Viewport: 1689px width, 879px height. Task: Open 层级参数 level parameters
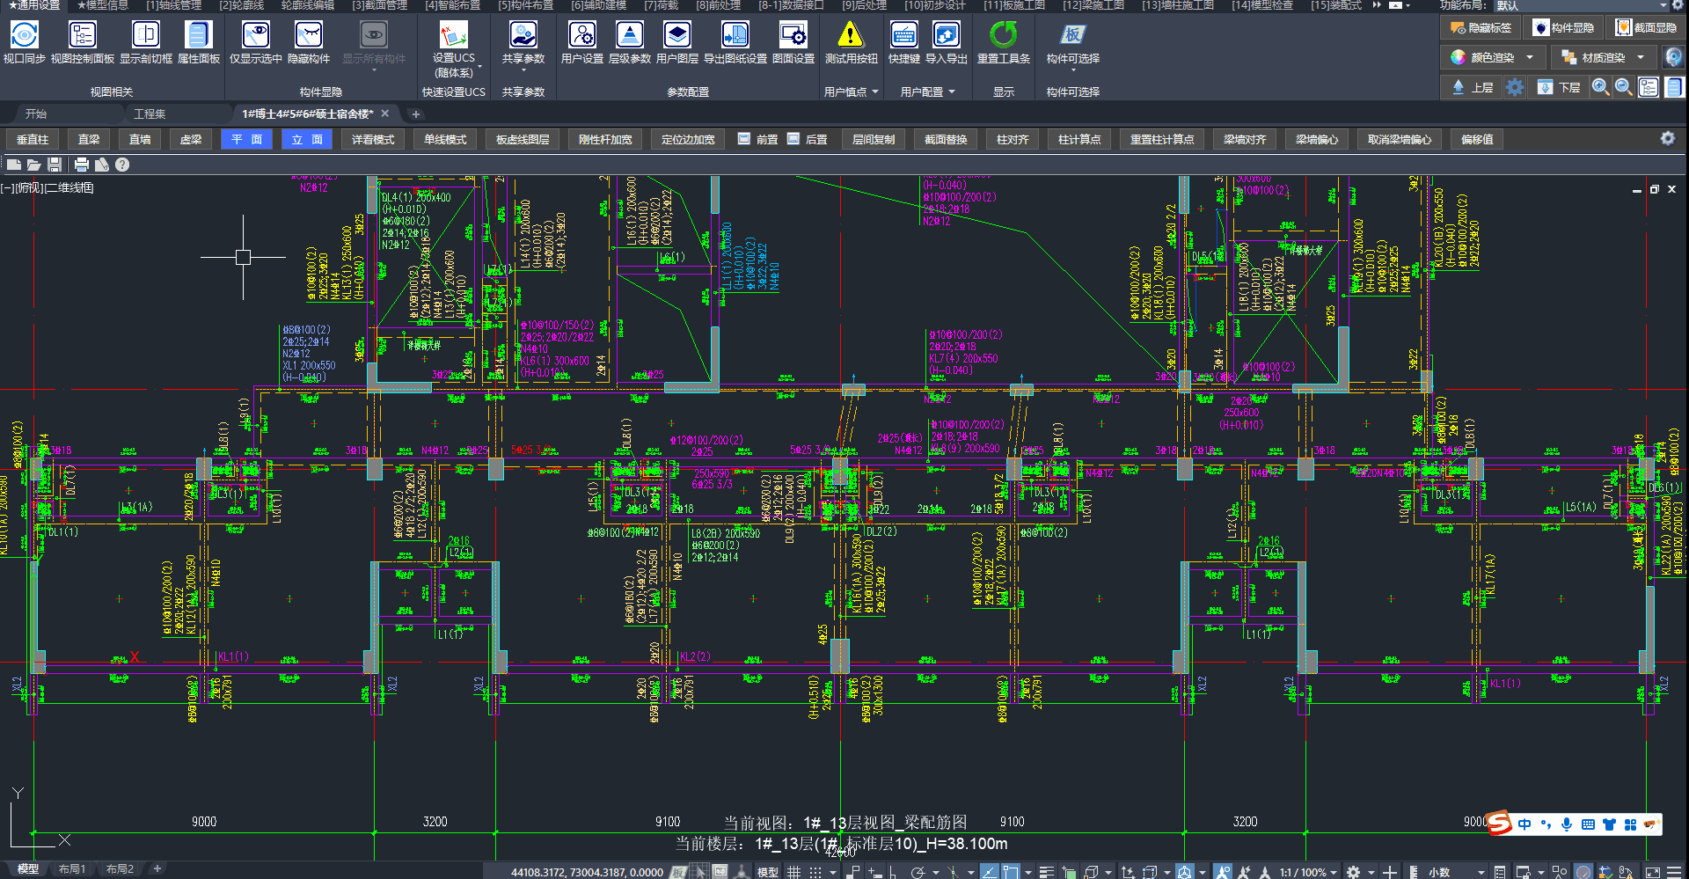click(x=629, y=36)
